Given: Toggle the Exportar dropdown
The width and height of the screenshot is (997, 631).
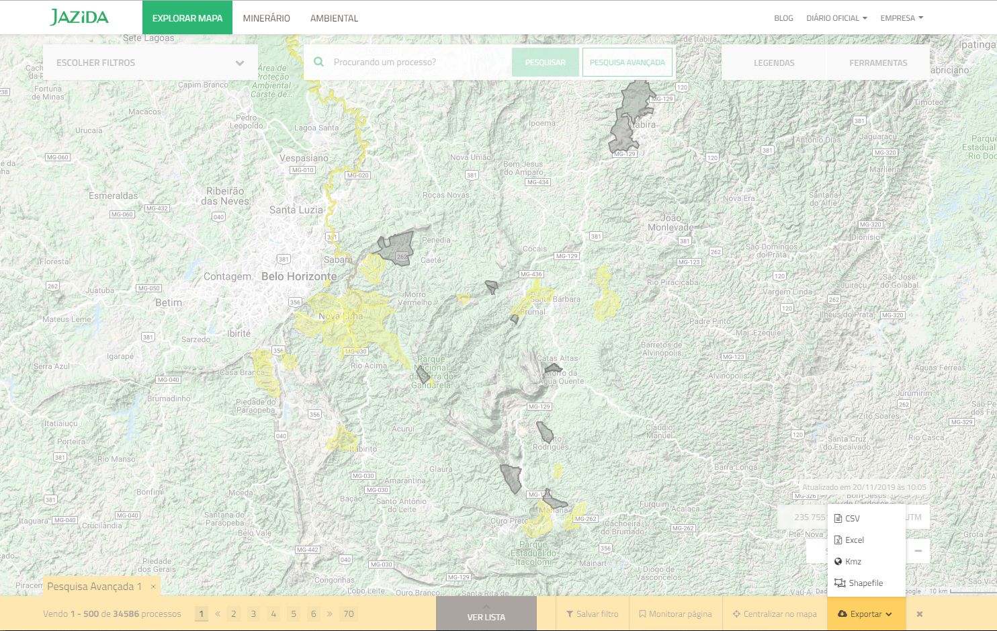Looking at the screenshot, I should (x=866, y=614).
